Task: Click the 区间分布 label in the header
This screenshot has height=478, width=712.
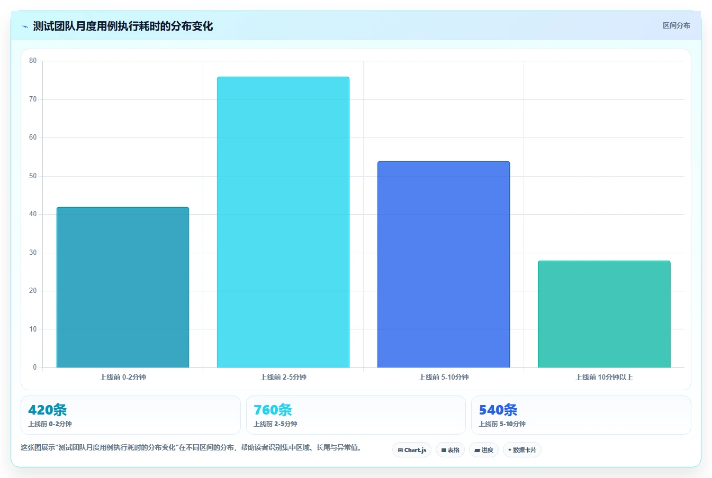Action: (x=676, y=25)
